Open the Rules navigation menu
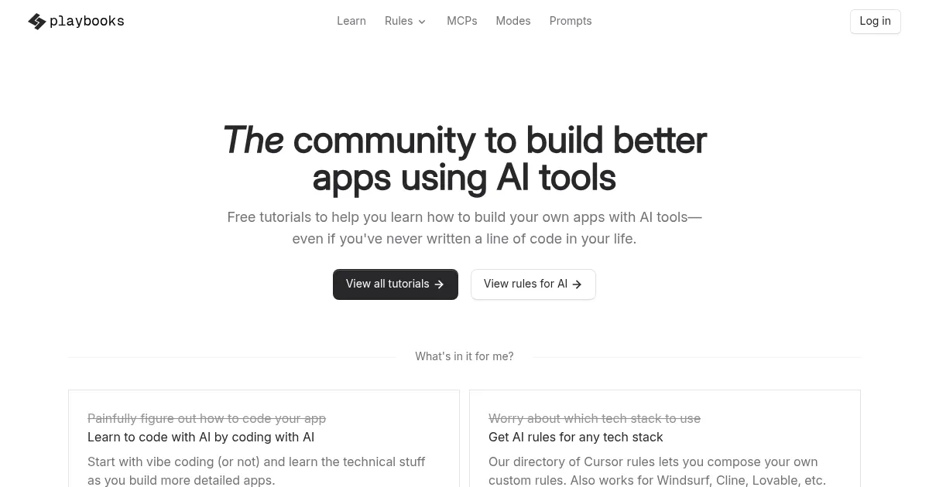This screenshot has width=929, height=487. pyautogui.click(x=399, y=21)
